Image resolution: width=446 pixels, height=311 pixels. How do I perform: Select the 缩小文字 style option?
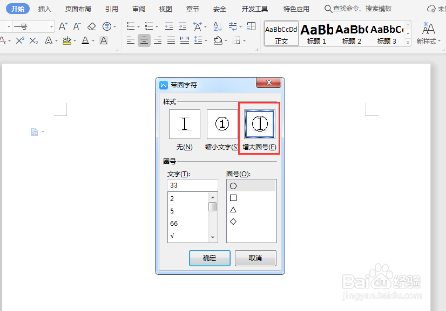[222, 124]
